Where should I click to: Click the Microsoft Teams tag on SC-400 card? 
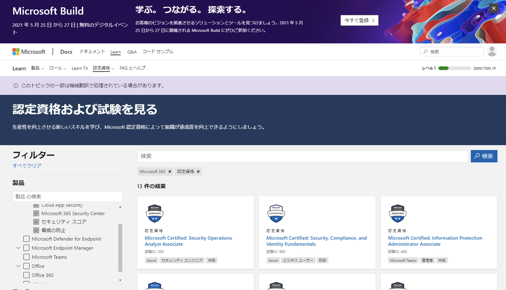pos(403,260)
